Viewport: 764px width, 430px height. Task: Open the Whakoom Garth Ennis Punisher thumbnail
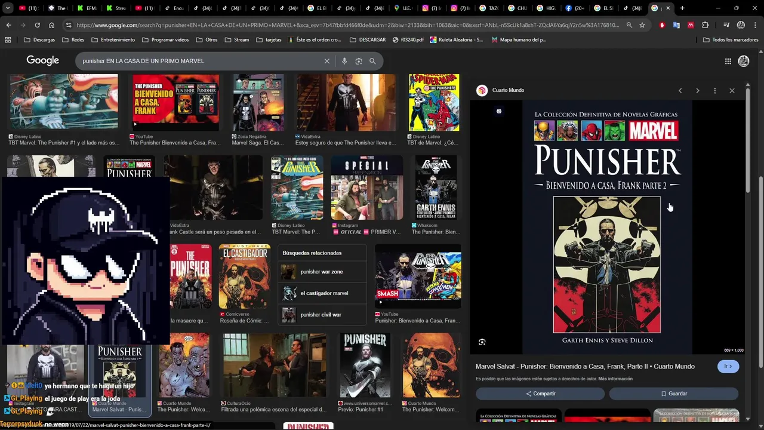pos(436,188)
